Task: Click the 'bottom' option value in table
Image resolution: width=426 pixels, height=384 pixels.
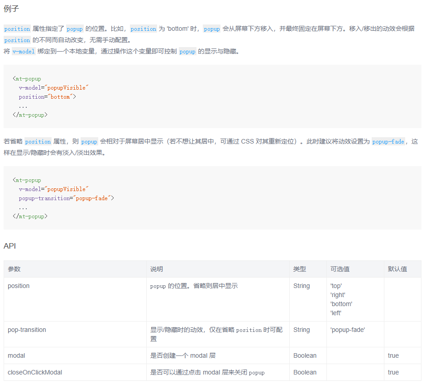Action: click(x=341, y=304)
